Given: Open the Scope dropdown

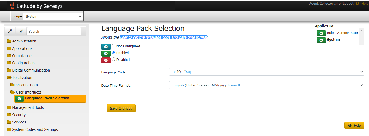Looking at the screenshot, I should click(53, 16).
